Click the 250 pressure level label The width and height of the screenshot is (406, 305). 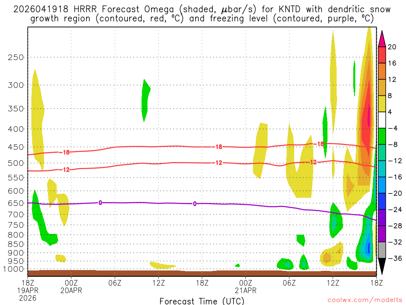click(x=16, y=57)
